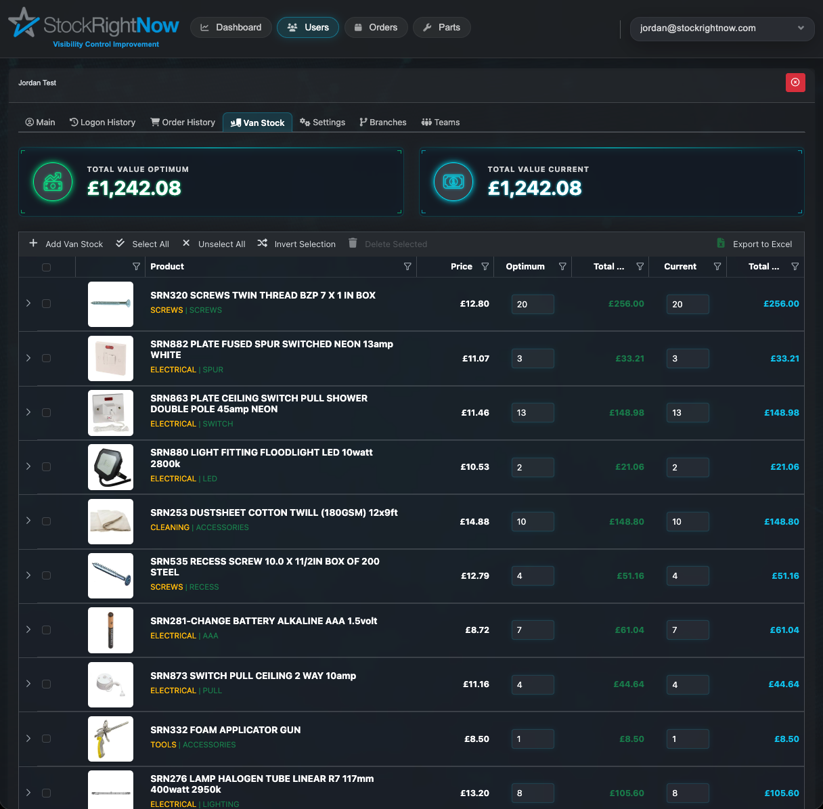Click the Invert Selection arrows icon
This screenshot has height=809, width=823.
(262, 243)
